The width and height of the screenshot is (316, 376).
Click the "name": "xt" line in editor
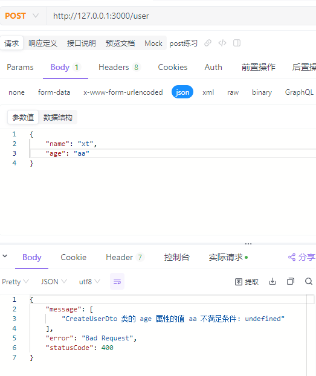[71, 144]
